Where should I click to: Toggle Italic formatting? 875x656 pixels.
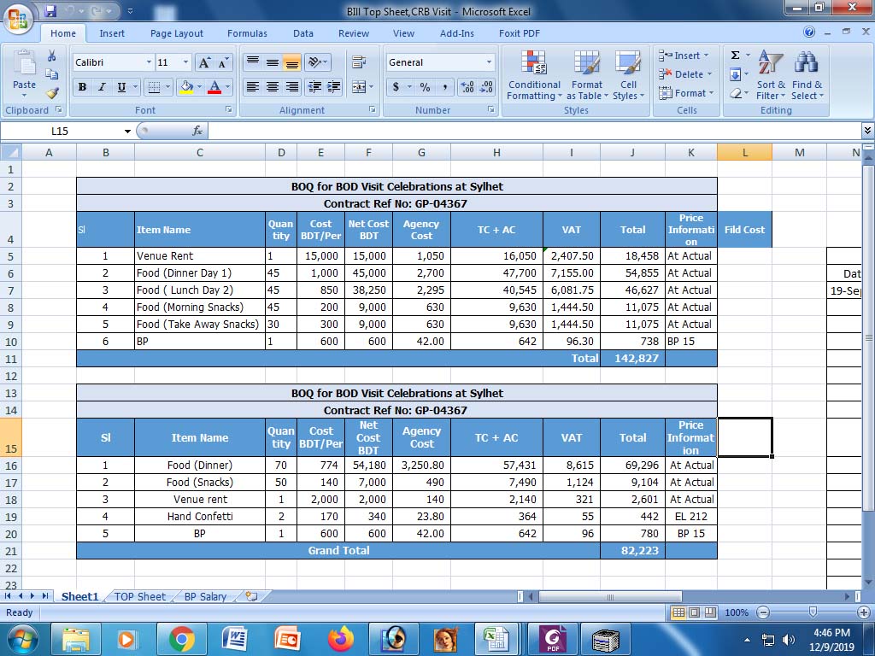click(x=102, y=87)
